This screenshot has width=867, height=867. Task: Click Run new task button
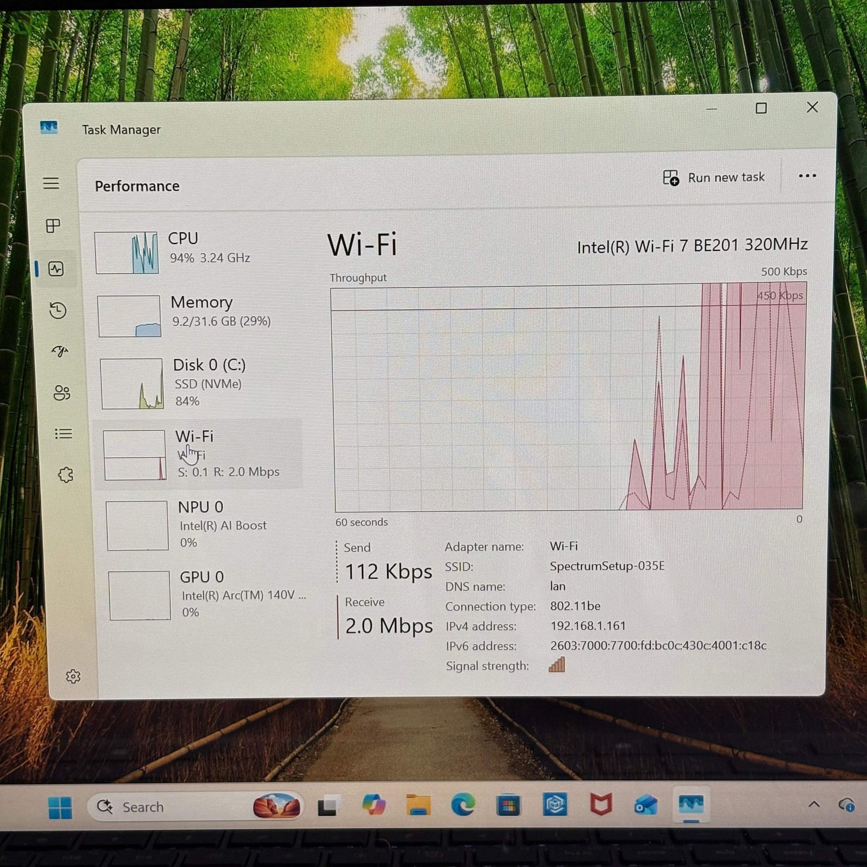(x=714, y=177)
